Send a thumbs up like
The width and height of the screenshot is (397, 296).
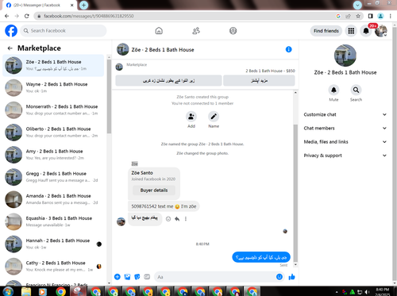(x=291, y=277)
